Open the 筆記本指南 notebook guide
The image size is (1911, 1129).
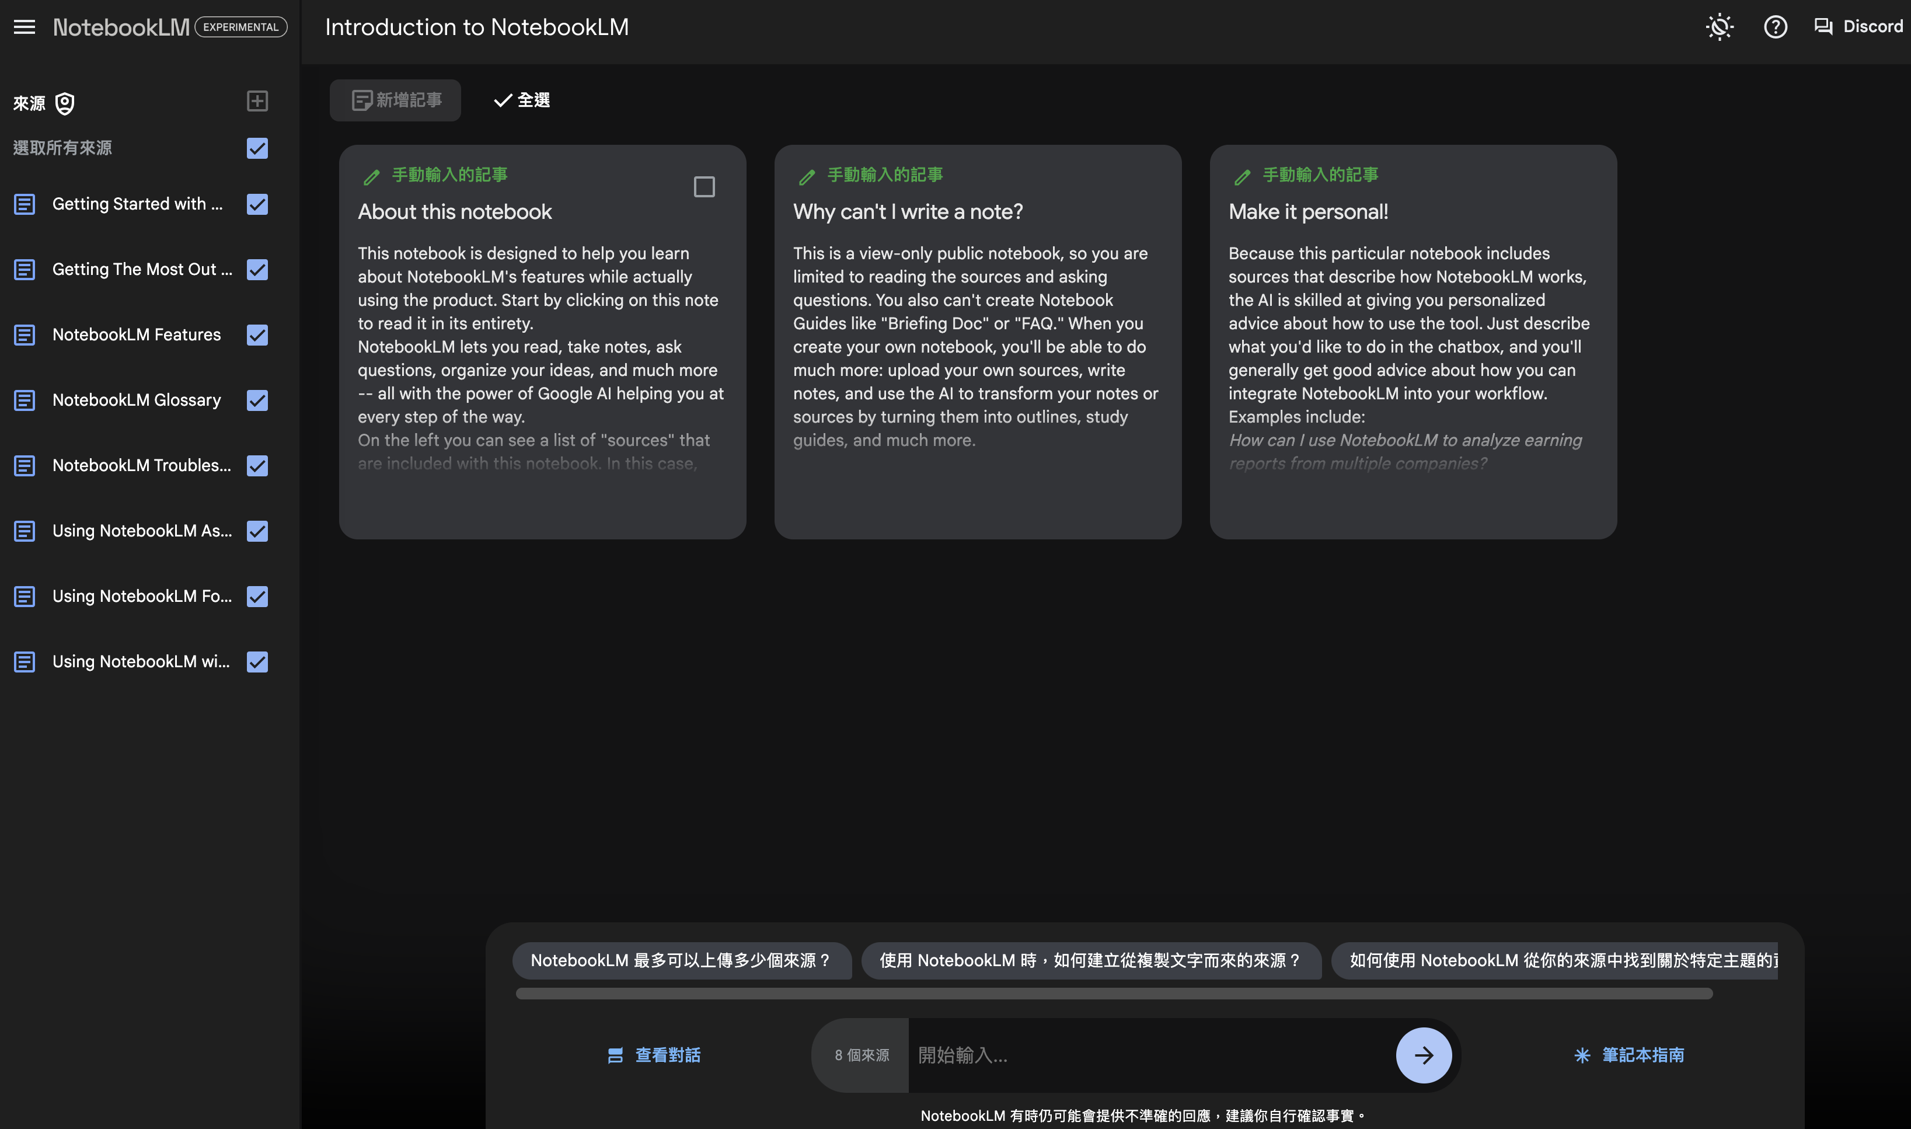(x=1629, y=1055)
